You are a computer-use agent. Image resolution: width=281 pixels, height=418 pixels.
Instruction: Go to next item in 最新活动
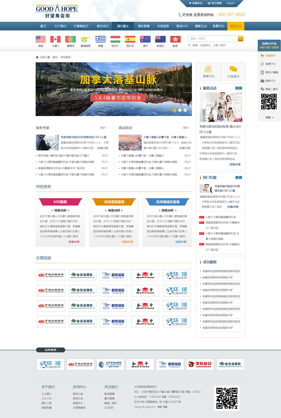click(241, 88)
